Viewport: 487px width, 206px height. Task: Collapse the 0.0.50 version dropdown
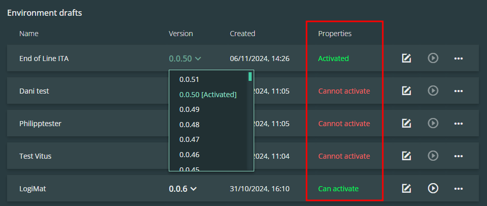tap(185, 58)
